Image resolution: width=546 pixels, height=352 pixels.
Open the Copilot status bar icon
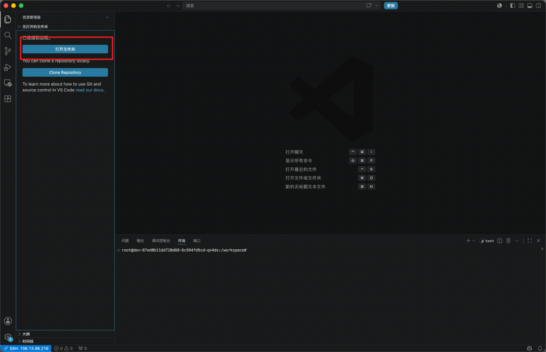pos(530,348)
